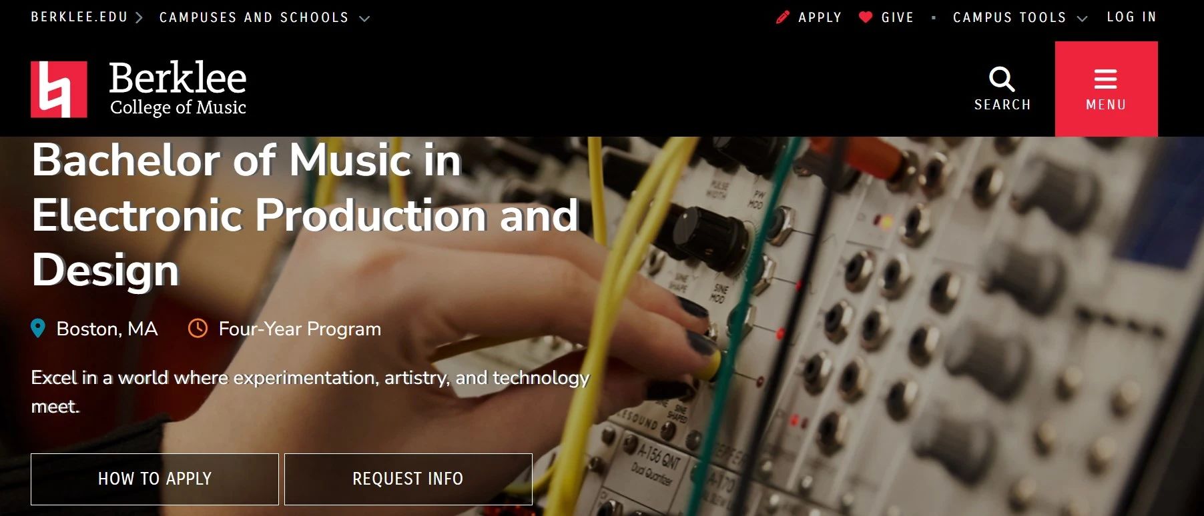Click the clock icon beside Four-Year Program
This screenshot has height=516, width=1204.
[198, 328]
